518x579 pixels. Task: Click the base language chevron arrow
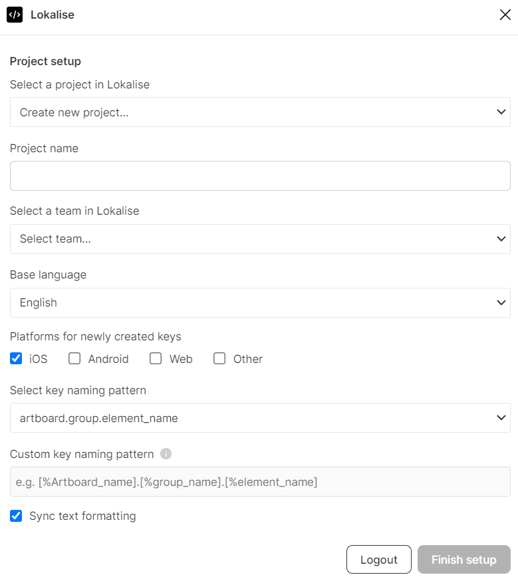(x=501, y=302)
